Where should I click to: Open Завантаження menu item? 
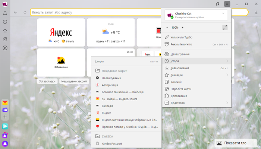pos(196,68)
